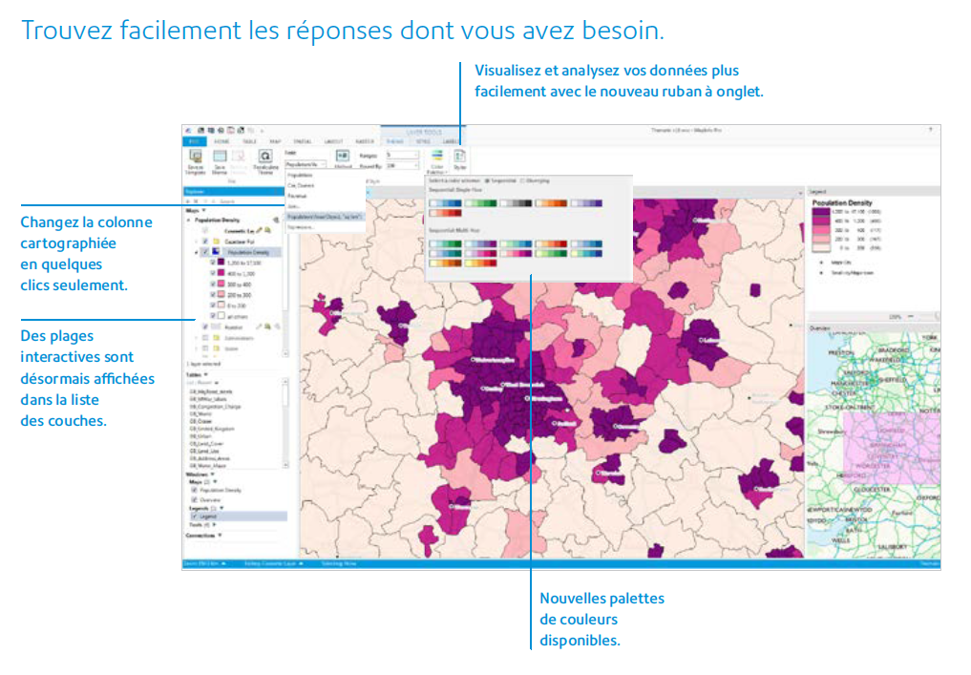
Task: Click the Editing Cosmetic Layer status bar entry
Action: click(x=273, y=563)
